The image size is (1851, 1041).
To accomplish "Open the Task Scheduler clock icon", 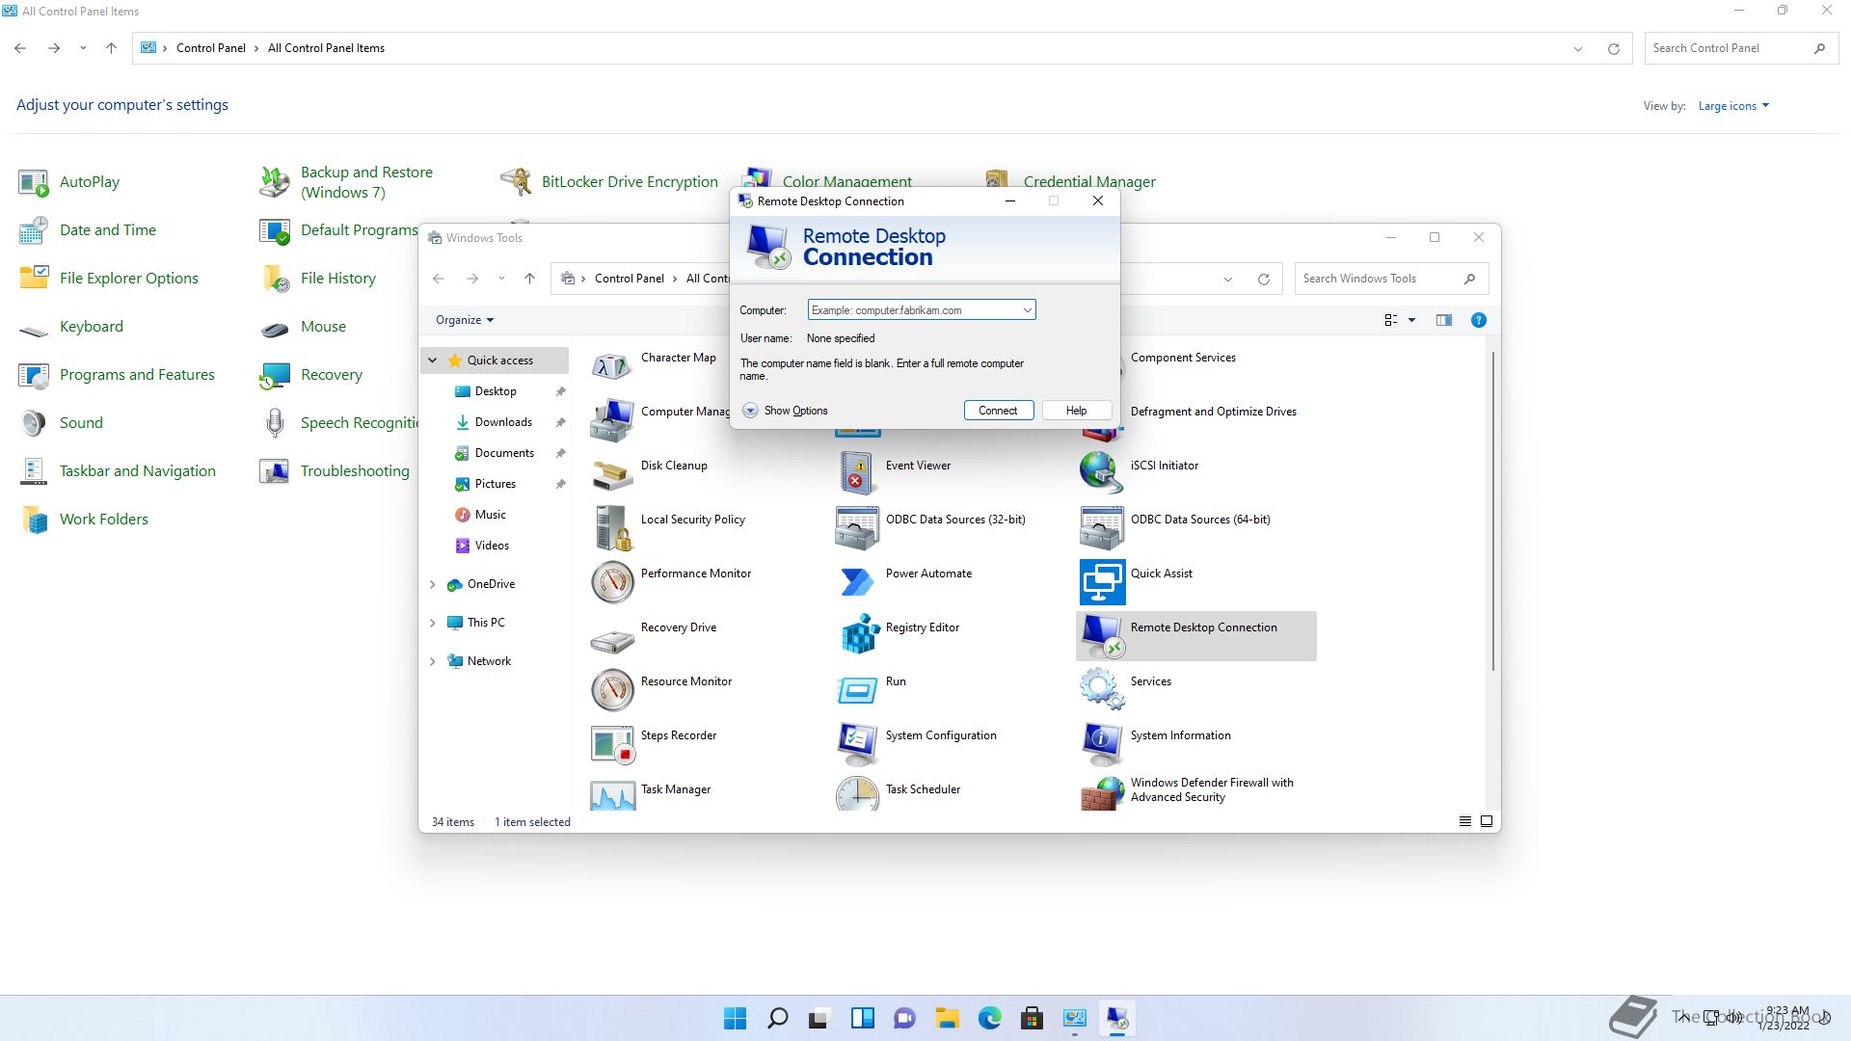I will click(857, 794).
